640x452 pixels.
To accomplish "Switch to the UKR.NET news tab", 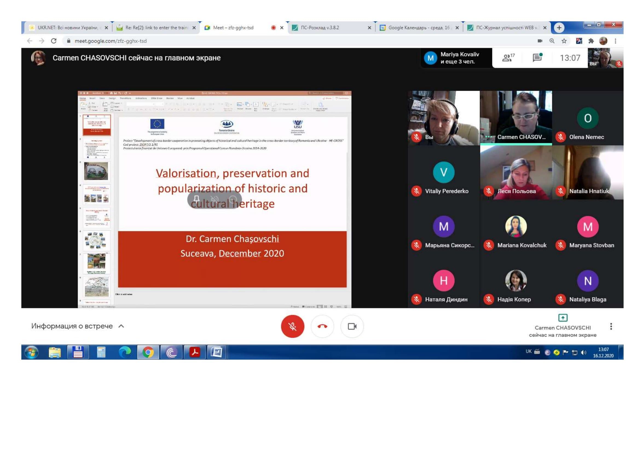I will pyautogui.click(x=68, y=28).
